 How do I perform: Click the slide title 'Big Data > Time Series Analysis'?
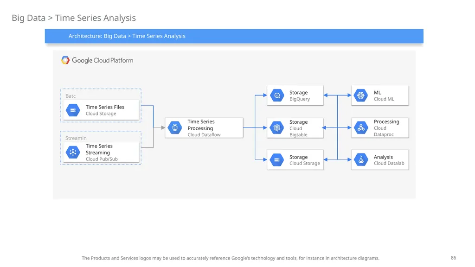[x=74, y=18]
